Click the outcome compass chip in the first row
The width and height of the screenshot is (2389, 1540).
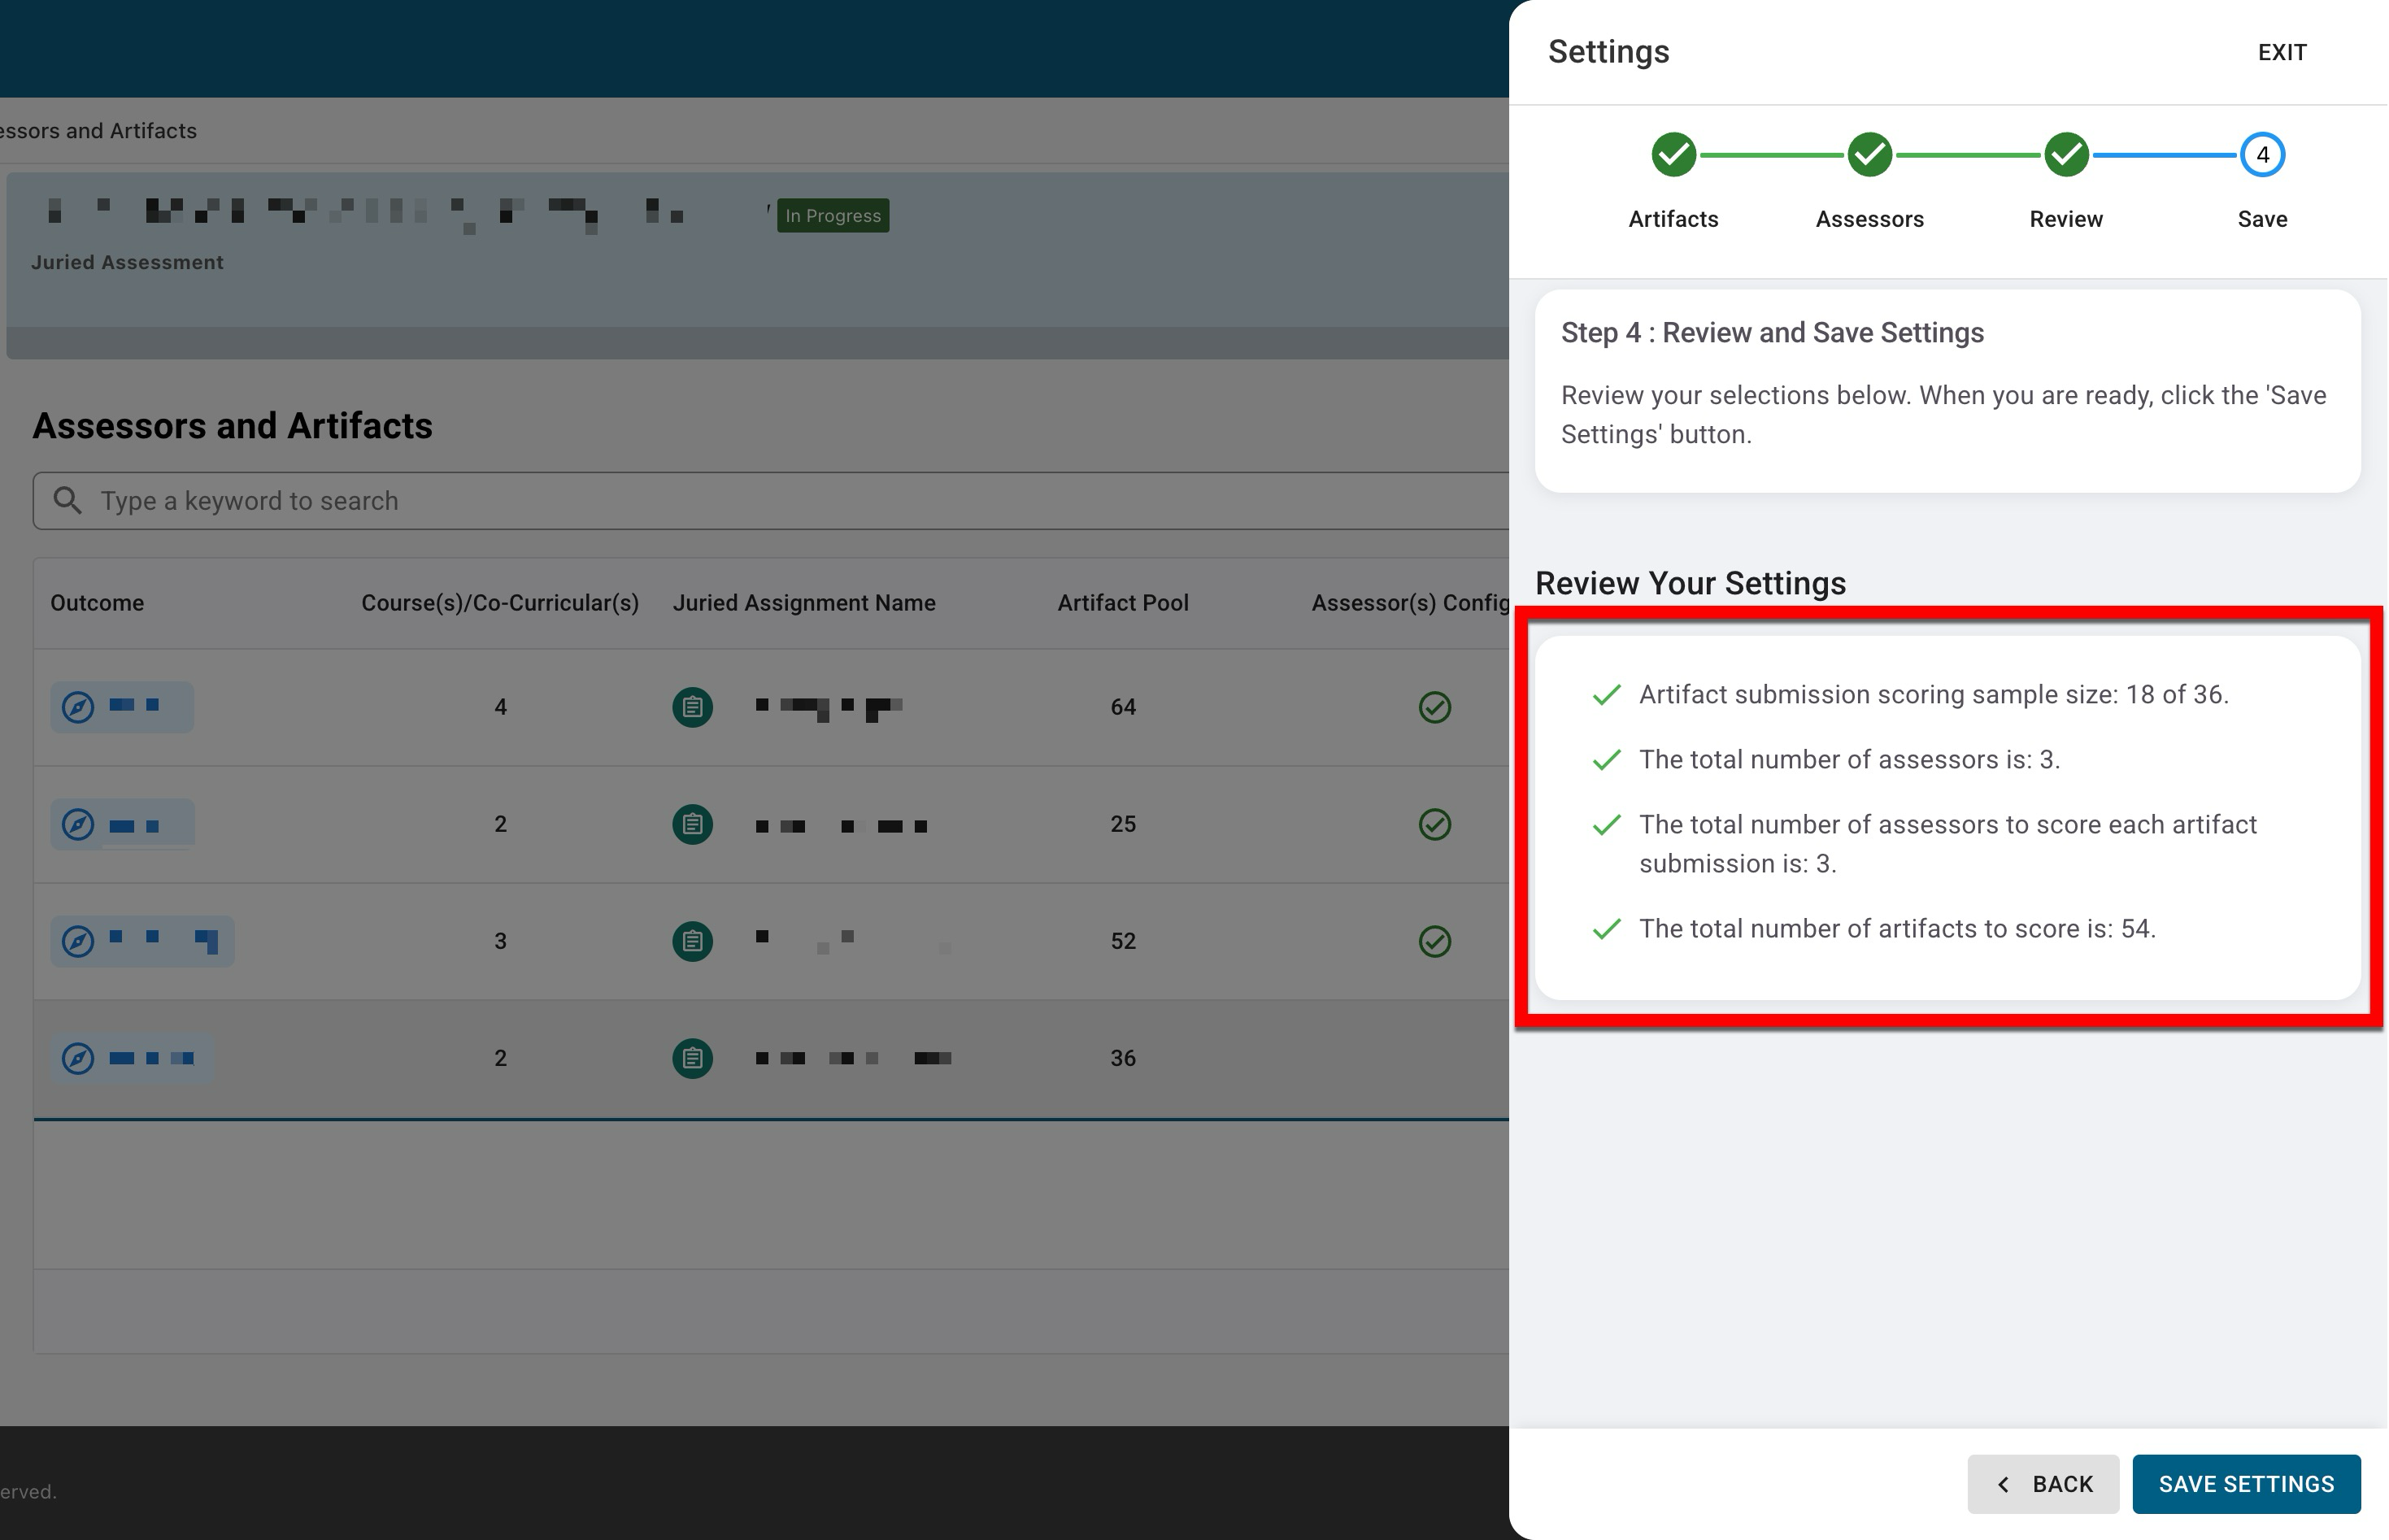point(121,707)
